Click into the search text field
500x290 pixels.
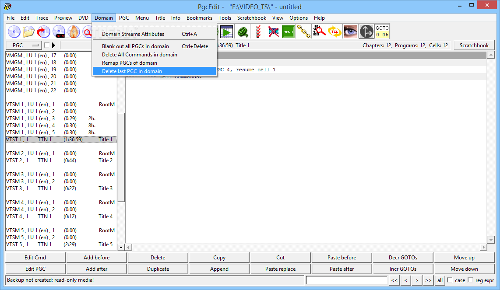click(x=346, y=280)
